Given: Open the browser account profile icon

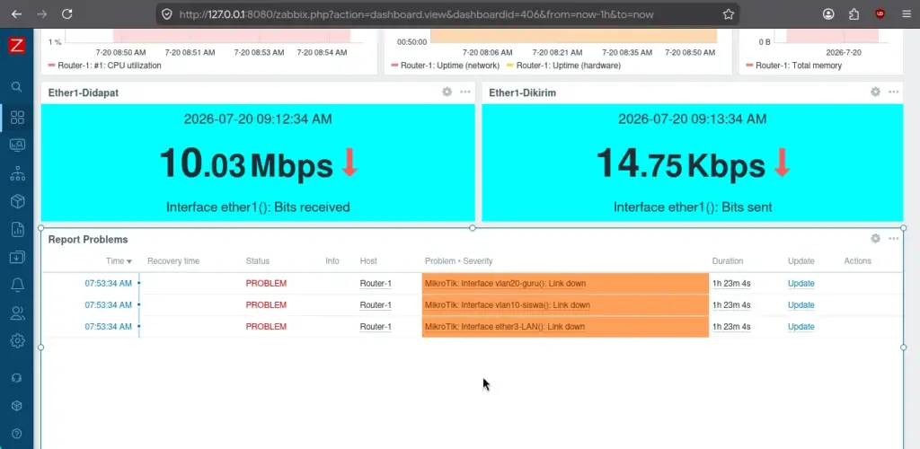Looking at the screenshot, I should tap(828, 14).
